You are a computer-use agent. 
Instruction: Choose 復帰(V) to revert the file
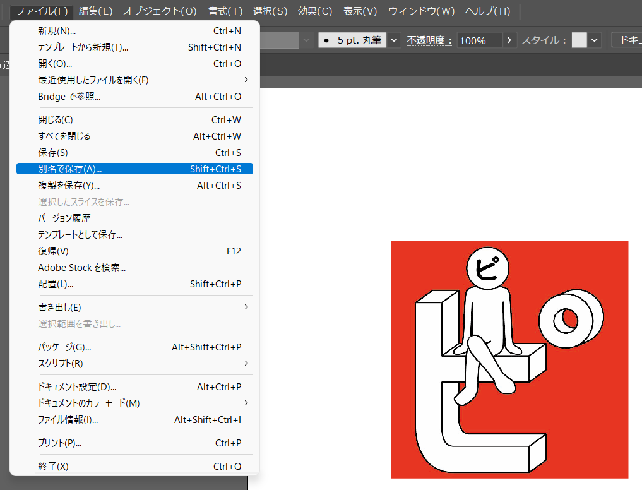point(134,251)
